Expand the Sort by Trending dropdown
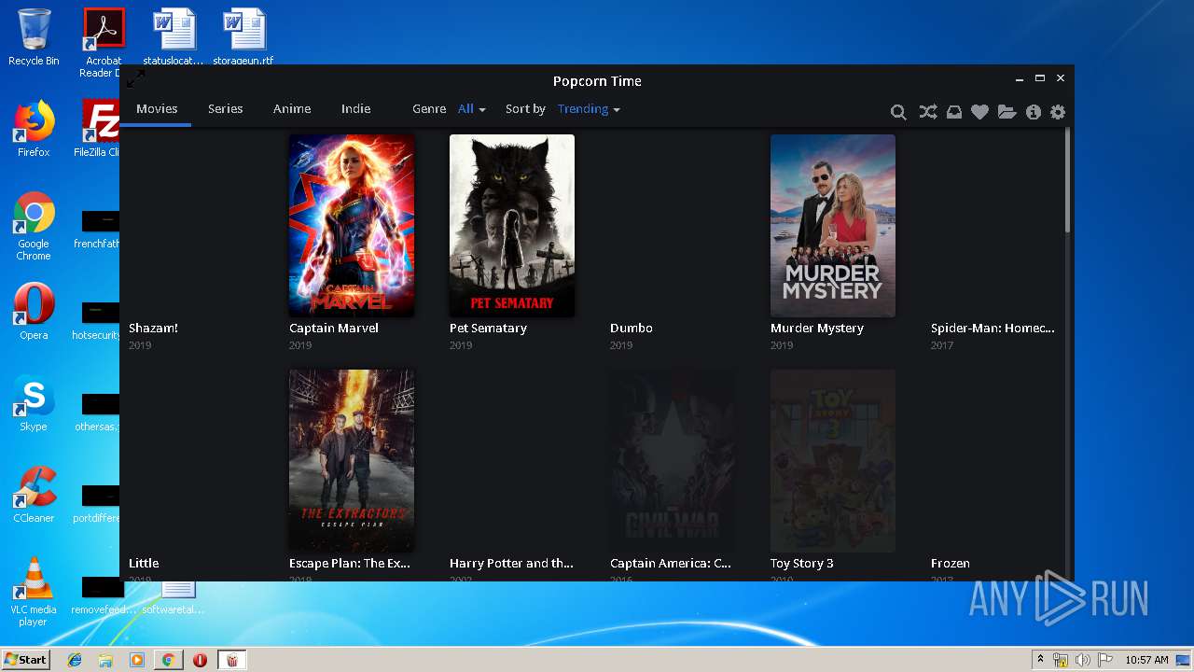 (589, 109)
